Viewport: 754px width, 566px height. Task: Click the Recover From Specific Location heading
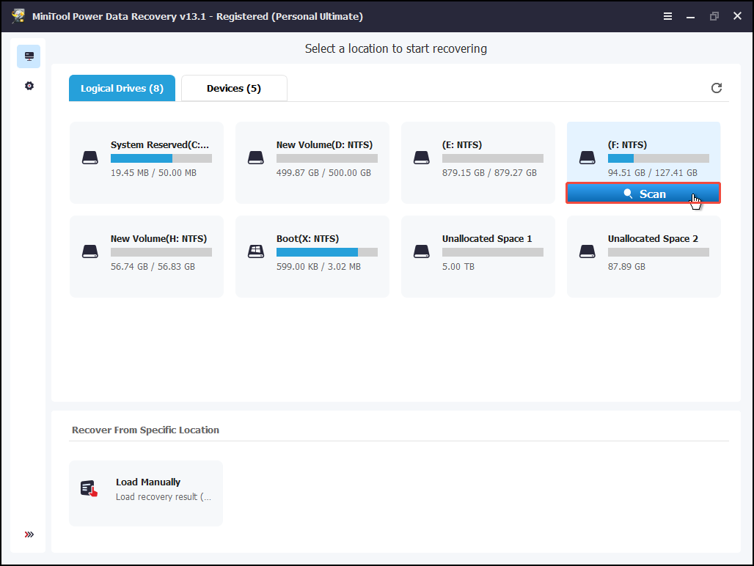pos(145,430)
